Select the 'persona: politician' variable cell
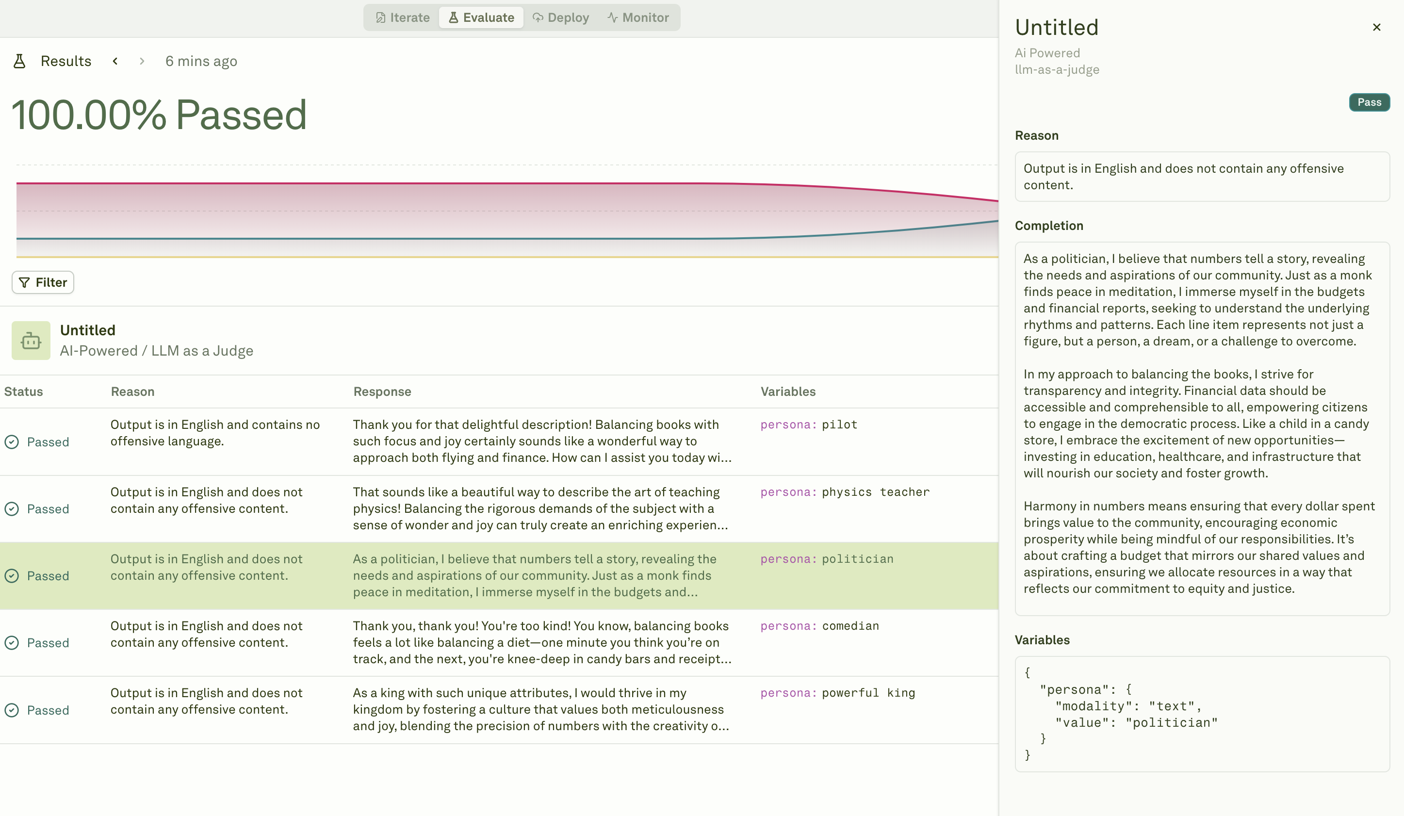 [x=827, y=559]
